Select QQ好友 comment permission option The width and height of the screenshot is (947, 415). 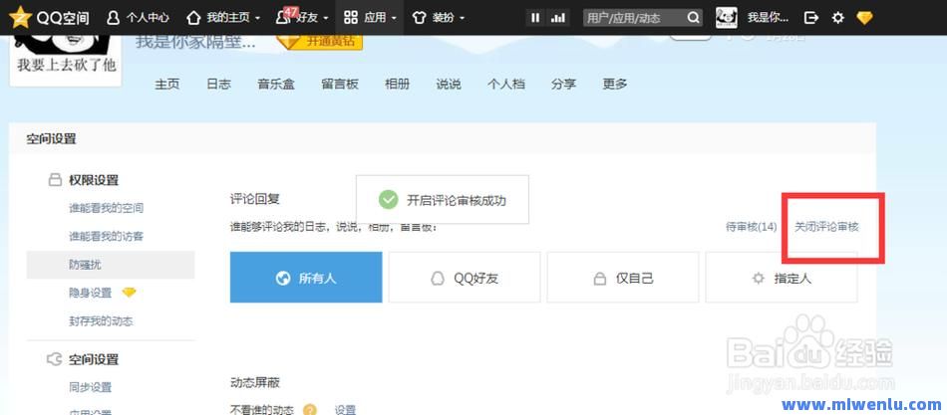coord(464,278)
